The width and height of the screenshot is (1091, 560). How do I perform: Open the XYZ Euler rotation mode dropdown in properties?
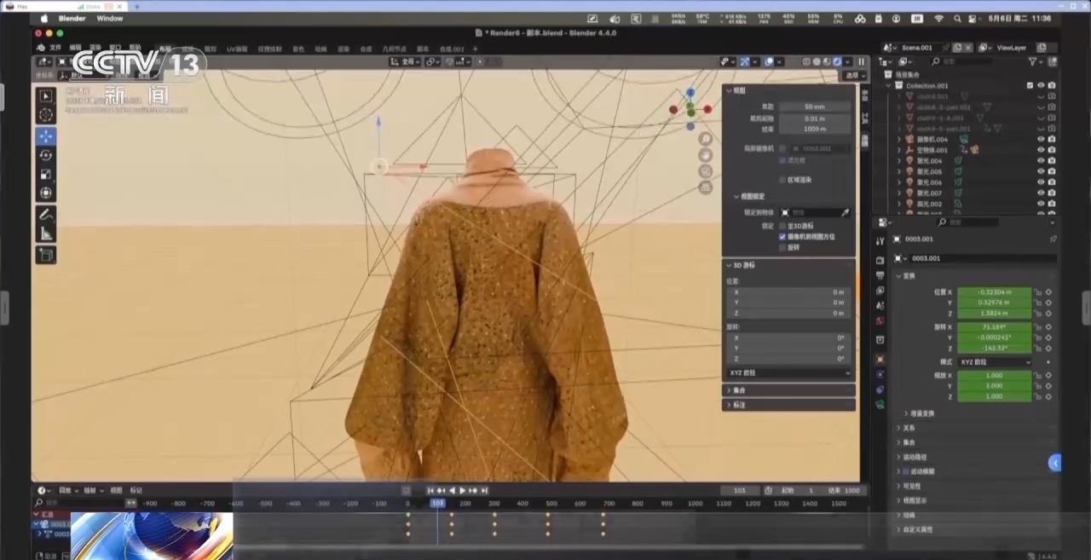point(994,362)
